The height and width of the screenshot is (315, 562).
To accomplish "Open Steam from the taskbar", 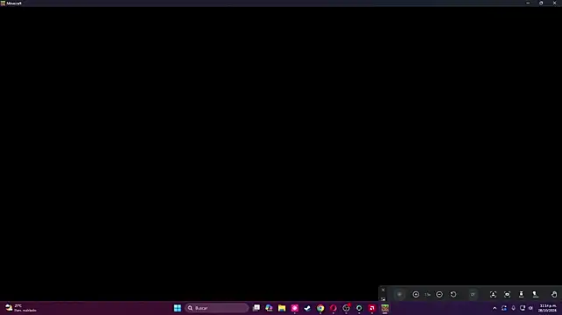I will [307, 308].
